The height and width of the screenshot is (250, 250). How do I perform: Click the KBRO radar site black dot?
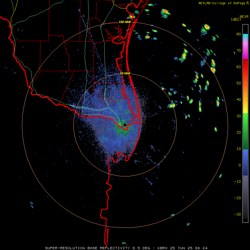125,125
